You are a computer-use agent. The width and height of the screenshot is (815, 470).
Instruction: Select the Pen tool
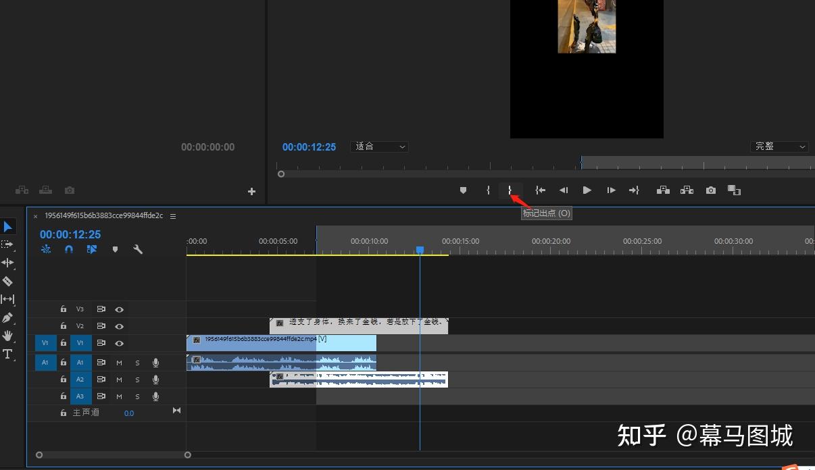(7, 317)
